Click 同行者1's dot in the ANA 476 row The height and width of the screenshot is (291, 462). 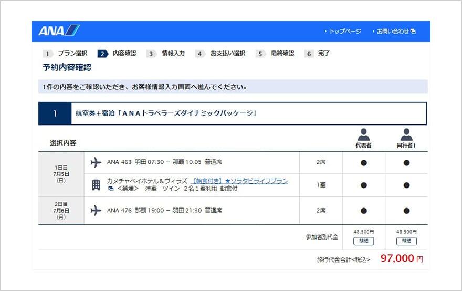(x=406, y=211)
